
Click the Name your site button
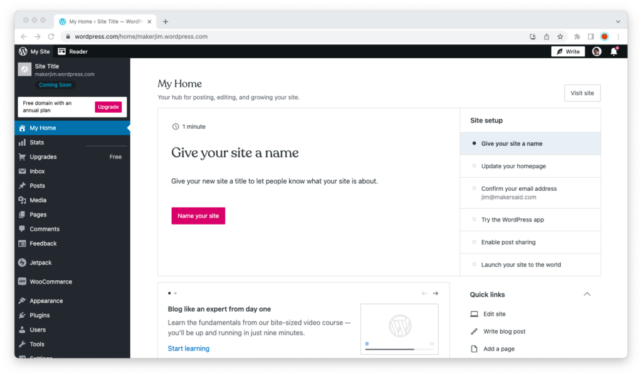pyautogui.click(x=198, y=216)
